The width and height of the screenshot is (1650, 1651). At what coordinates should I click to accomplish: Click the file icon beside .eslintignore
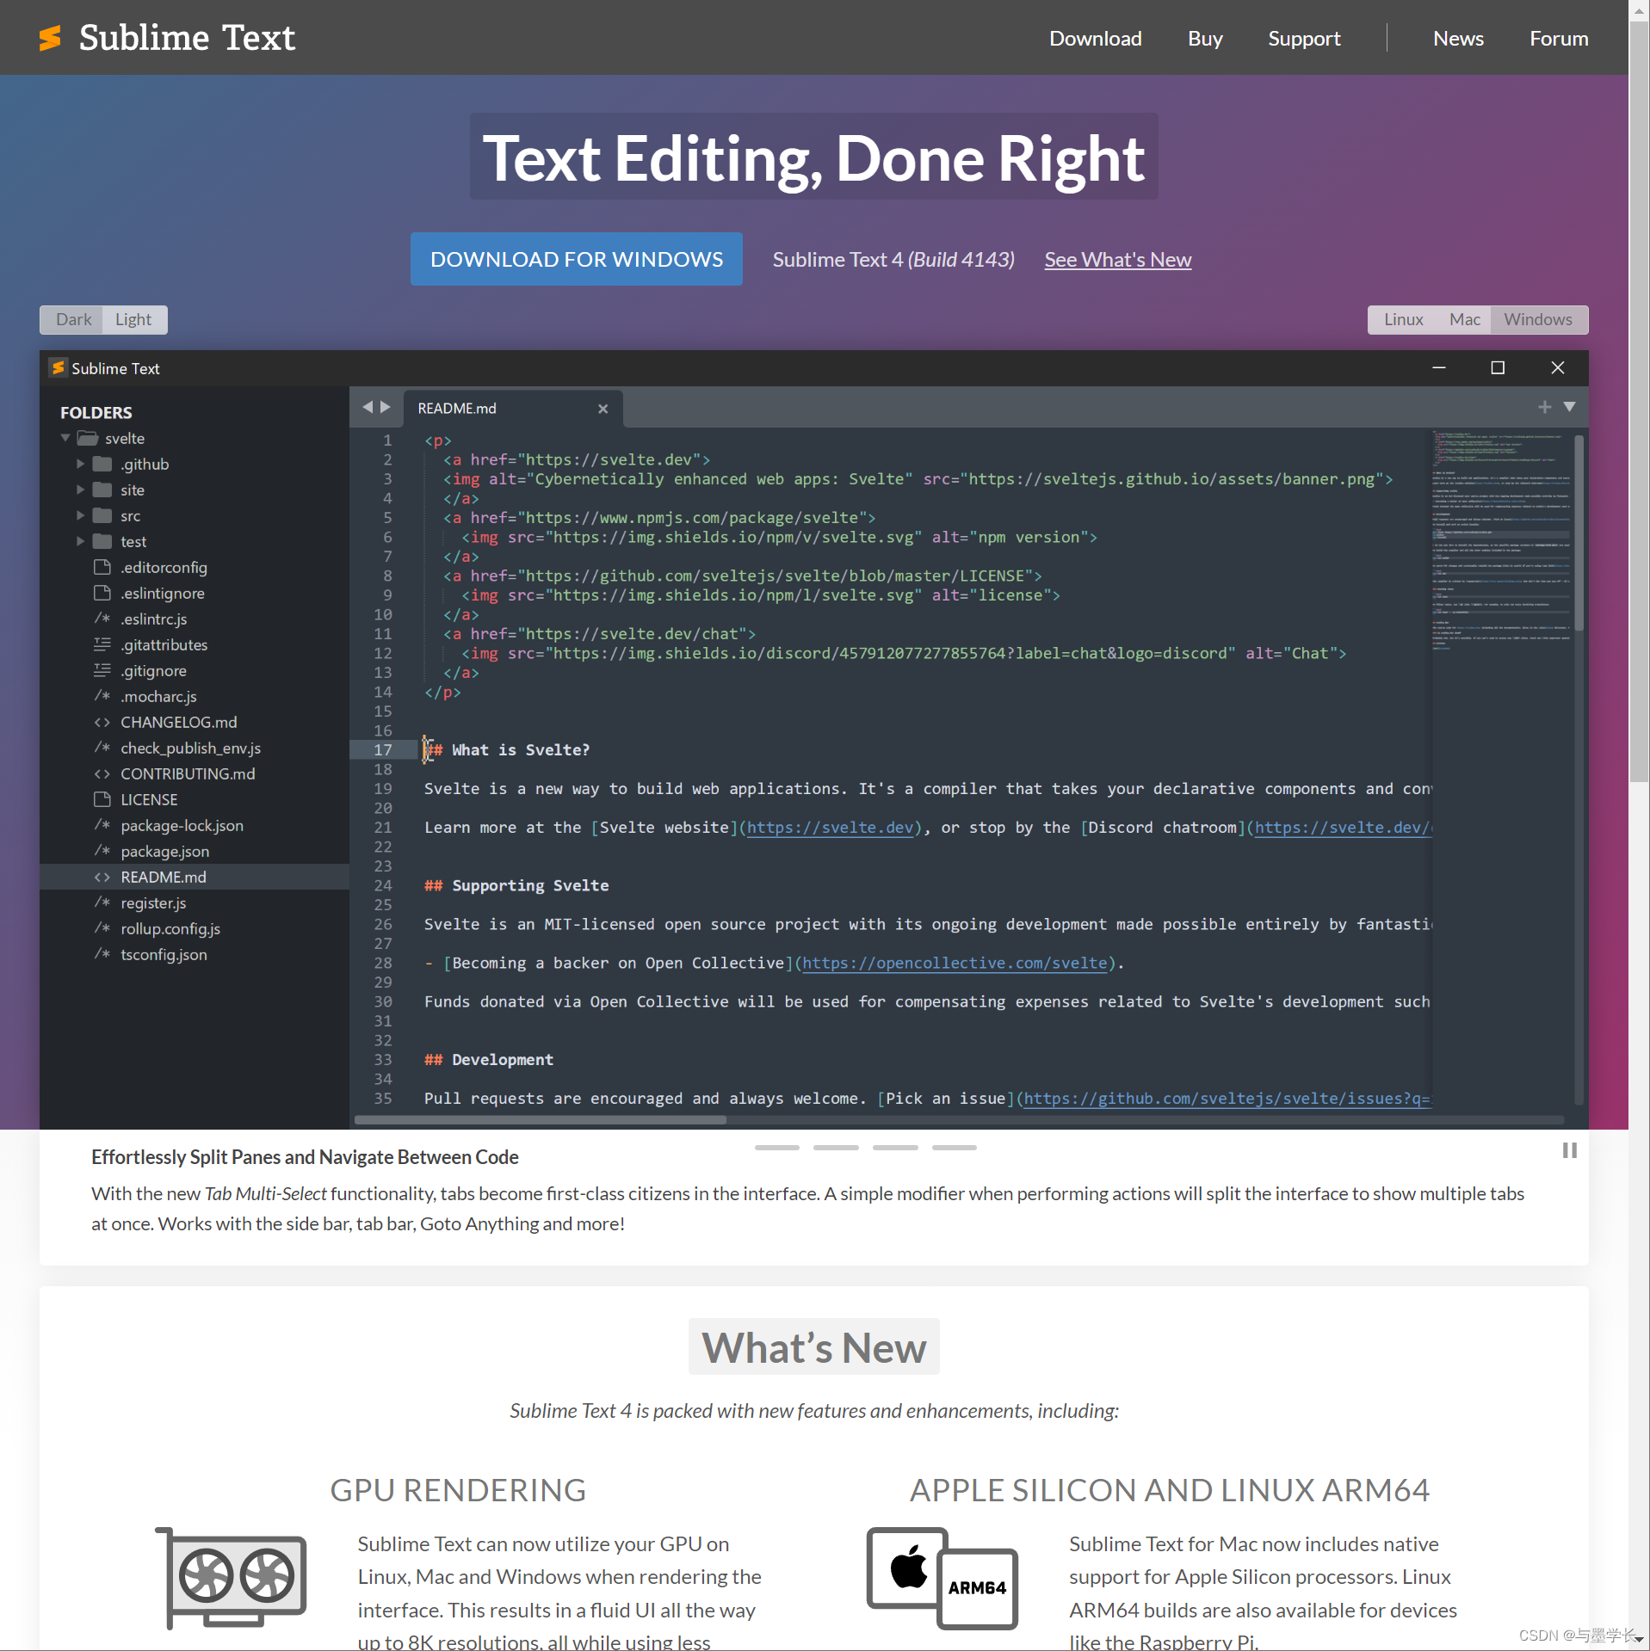pos(102,593)
